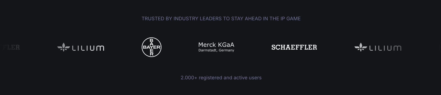Click the Bayer cross logo

151,47
